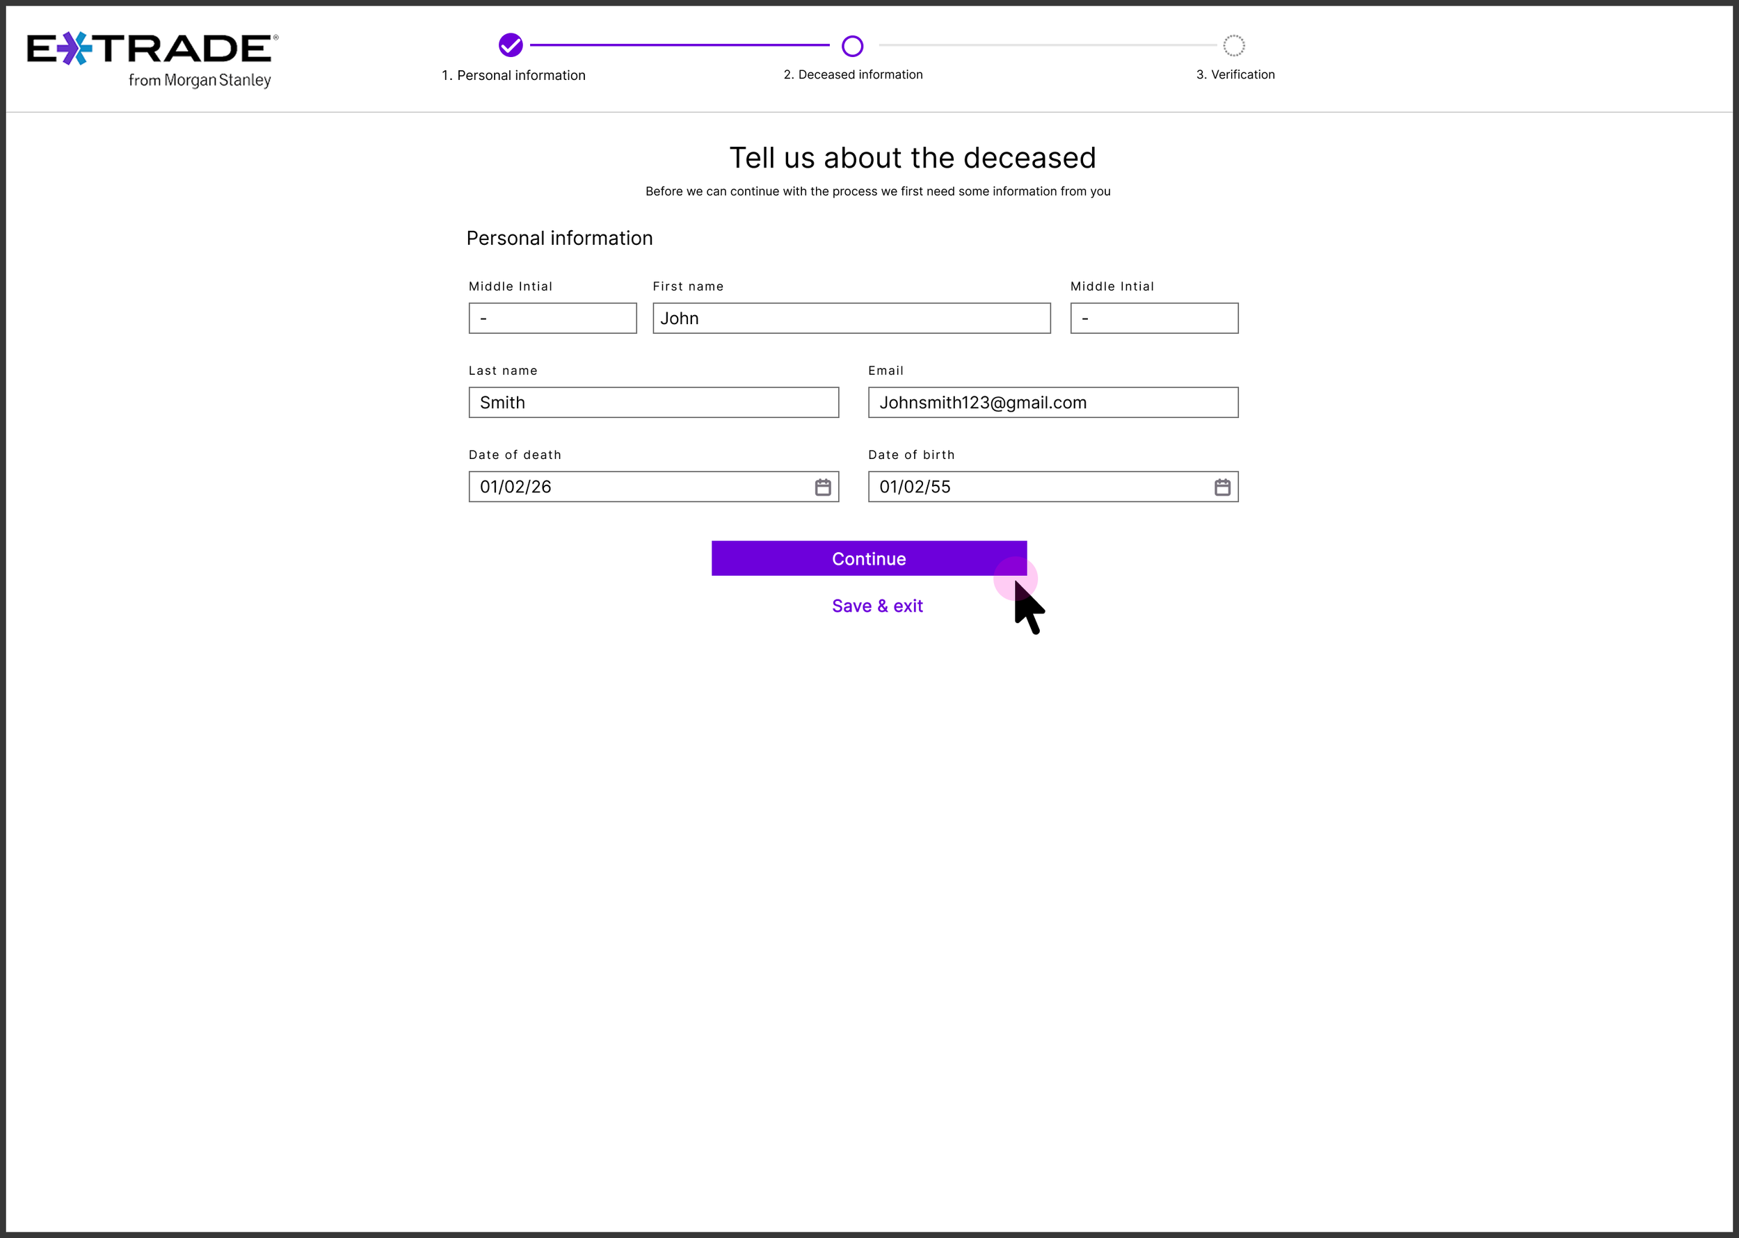Click the Save & exit link
Image resolution: width=1739 pixels, height=1238 pixels.
pyautogui.click(x=876, y=606)
